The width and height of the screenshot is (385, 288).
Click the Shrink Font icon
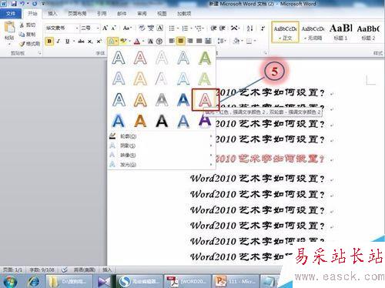point(113,28)
